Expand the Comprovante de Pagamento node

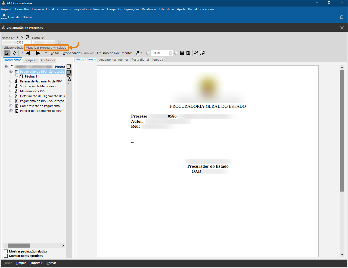click(11, 106)
